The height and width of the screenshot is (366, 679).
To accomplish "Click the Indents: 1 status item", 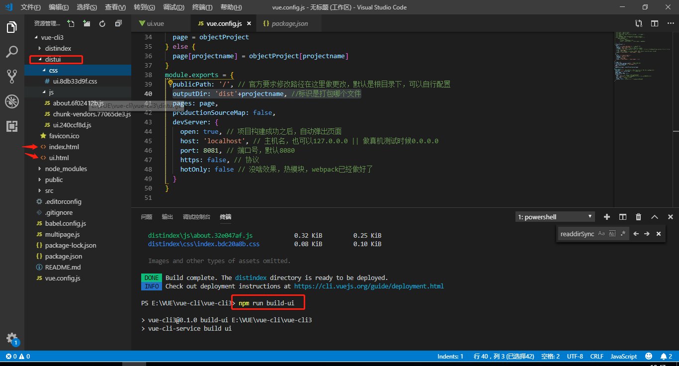I will click(450, 356).
